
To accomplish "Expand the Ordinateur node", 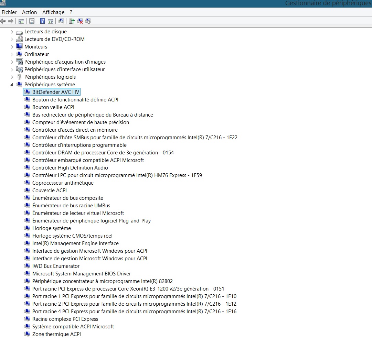I will click(12, 55).
